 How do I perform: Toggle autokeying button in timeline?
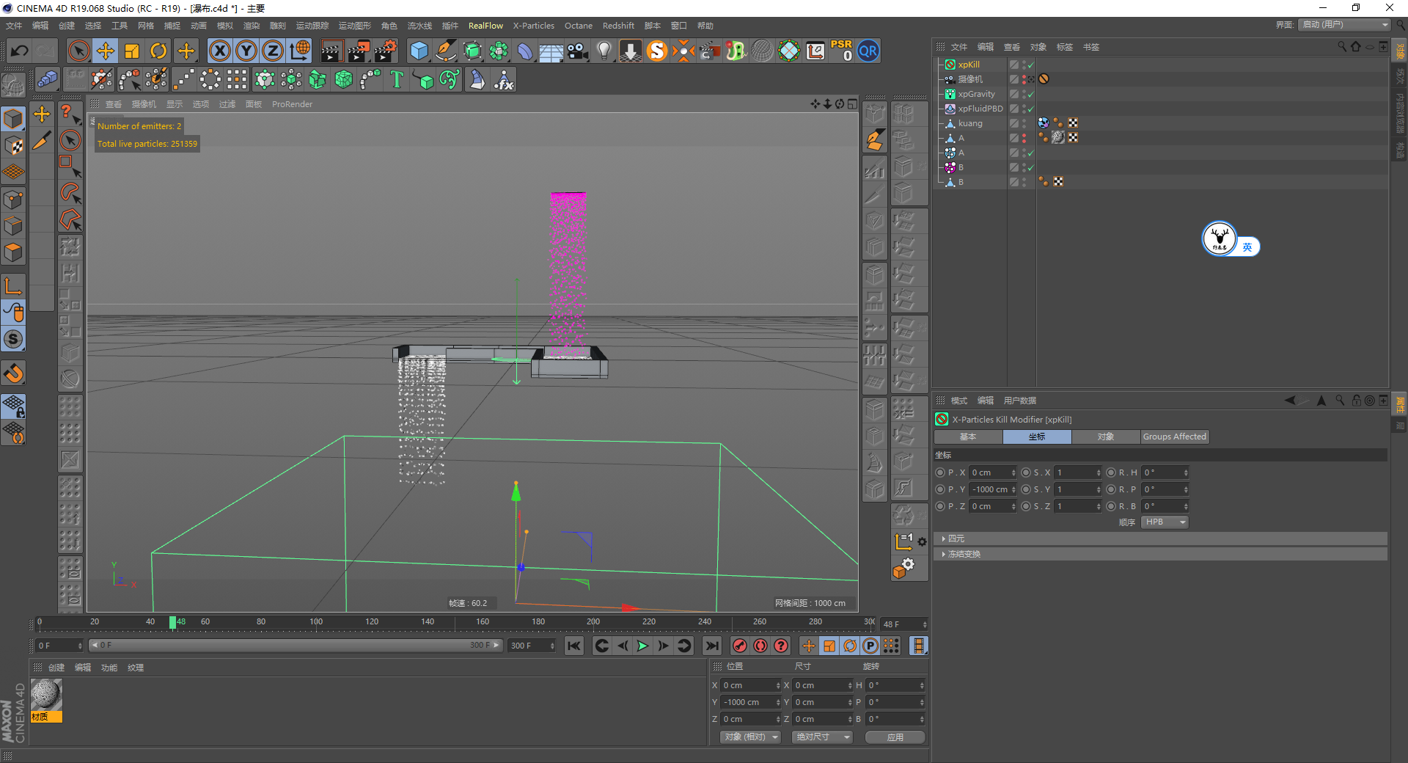click(x=760, y=646)
